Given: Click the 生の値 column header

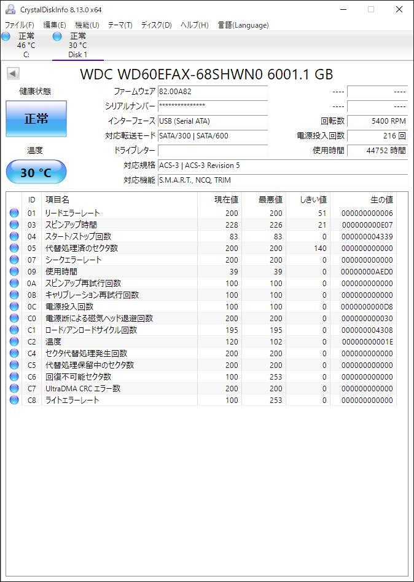Looking at the screenshot, I should tap(382, 200).
